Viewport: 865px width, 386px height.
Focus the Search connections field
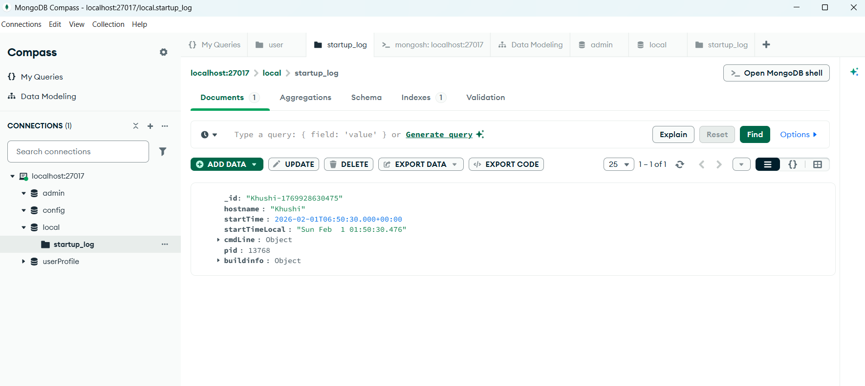pos(78,152)
